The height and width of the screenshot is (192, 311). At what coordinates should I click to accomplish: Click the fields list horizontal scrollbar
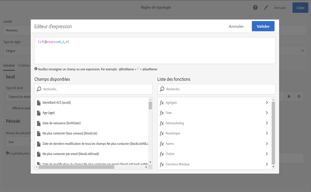(77, 167)
